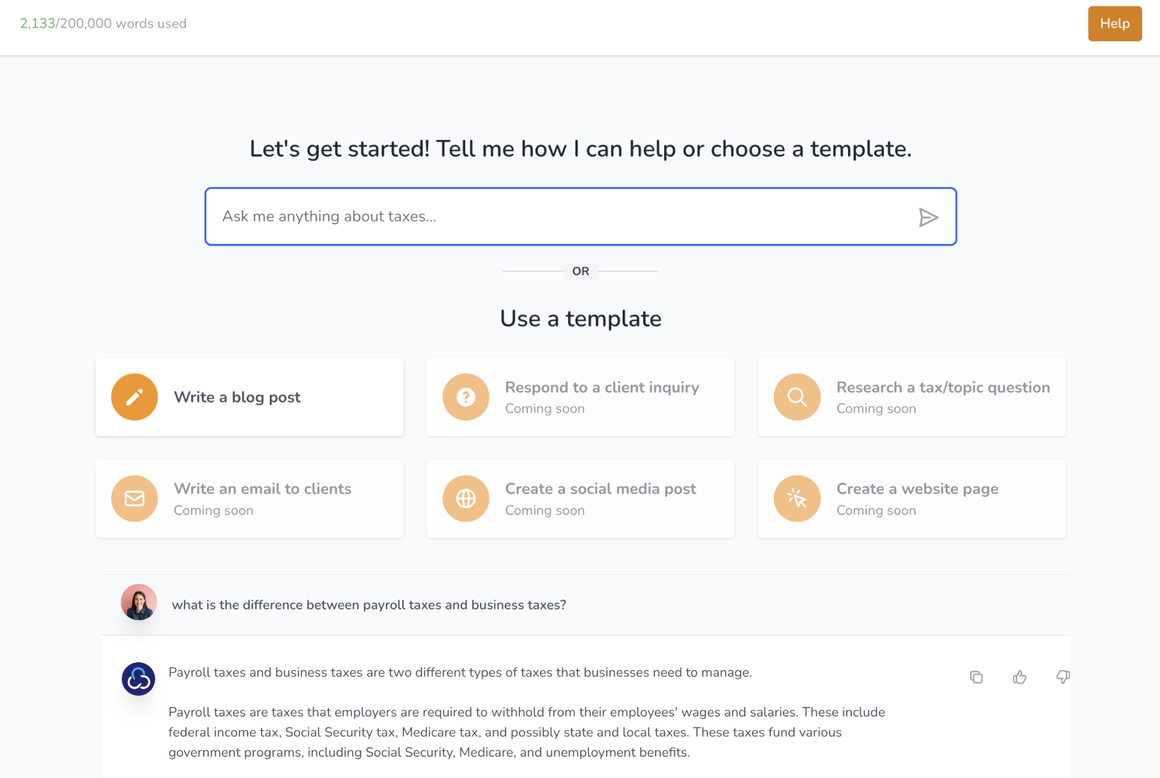The height and width of the screenshot is (778, 1160).
Task: Click the pencil icon for blog post
Action: pyautogui.click(x=134, y=397)
